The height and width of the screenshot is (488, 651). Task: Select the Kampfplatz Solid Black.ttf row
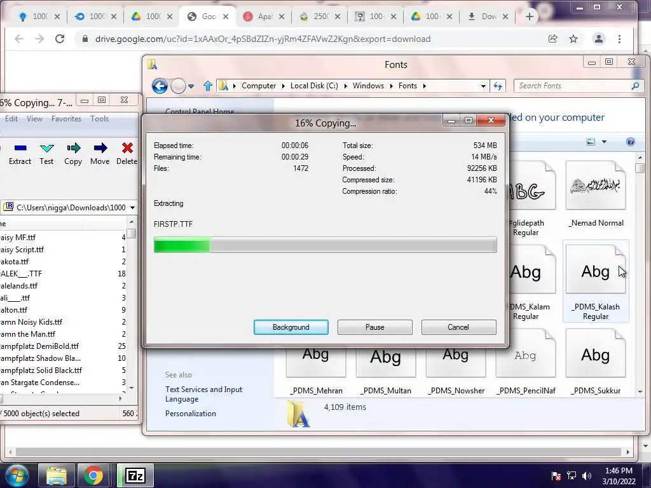pos(62,370)
